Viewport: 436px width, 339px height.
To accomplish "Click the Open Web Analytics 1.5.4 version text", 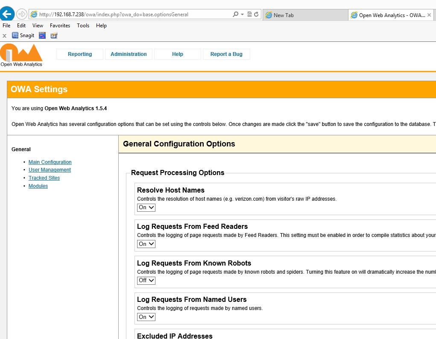I will pyautogui.click(x=76, y=108).
